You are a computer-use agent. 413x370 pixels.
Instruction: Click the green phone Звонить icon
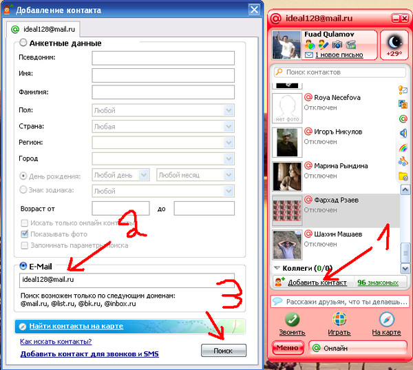tap(292, 320)
